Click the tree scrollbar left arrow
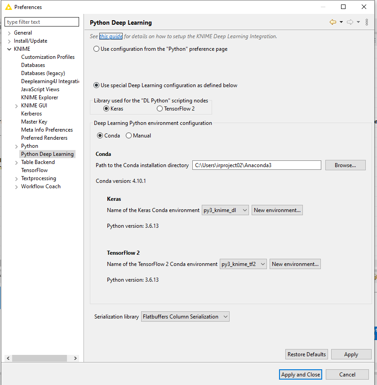The image size is (377, 385). (8, 358)
